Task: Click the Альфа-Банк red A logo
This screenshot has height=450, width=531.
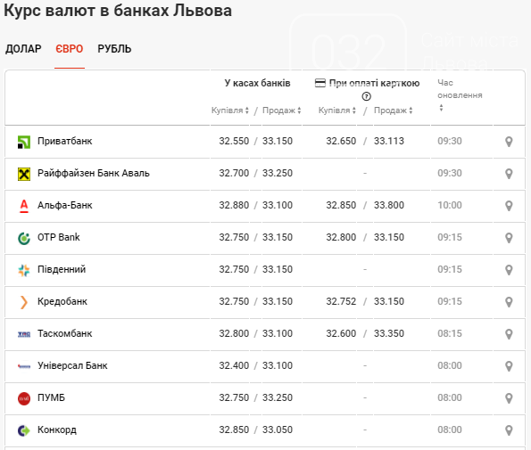Action: (x=24, y=206)
